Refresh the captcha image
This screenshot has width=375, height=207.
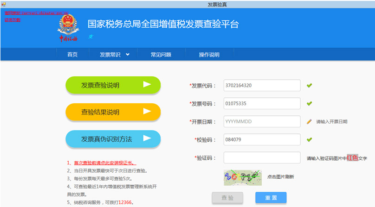click(x=243, y=177)
